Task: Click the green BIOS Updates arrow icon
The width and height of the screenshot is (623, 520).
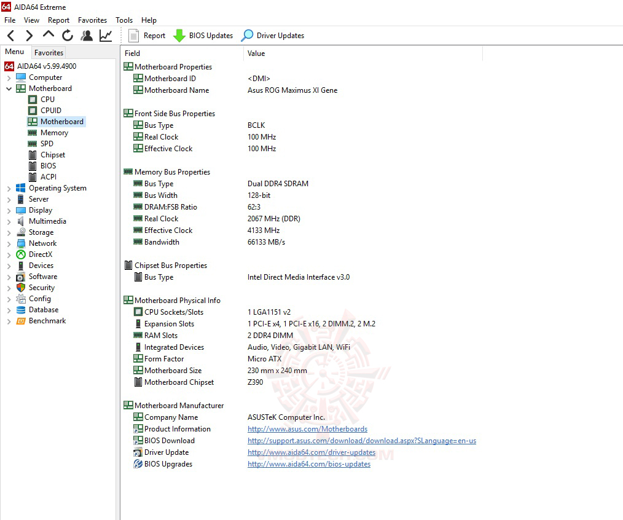Action: click(179, 36)
